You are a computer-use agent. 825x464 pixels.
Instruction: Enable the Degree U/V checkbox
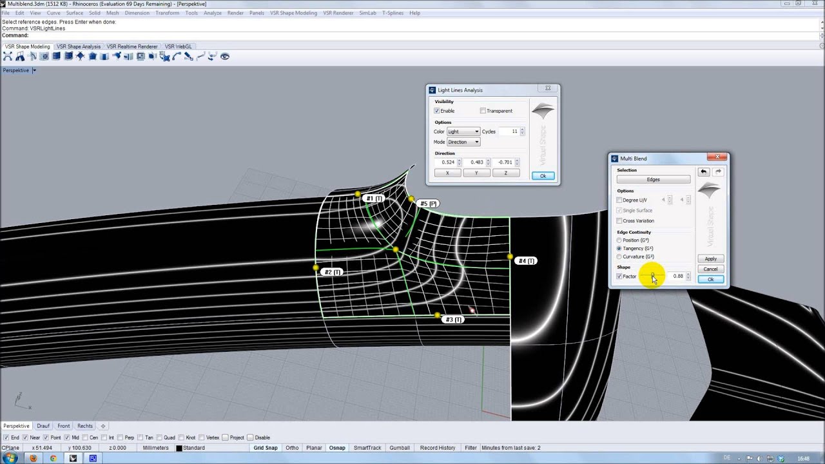point(619,200)
